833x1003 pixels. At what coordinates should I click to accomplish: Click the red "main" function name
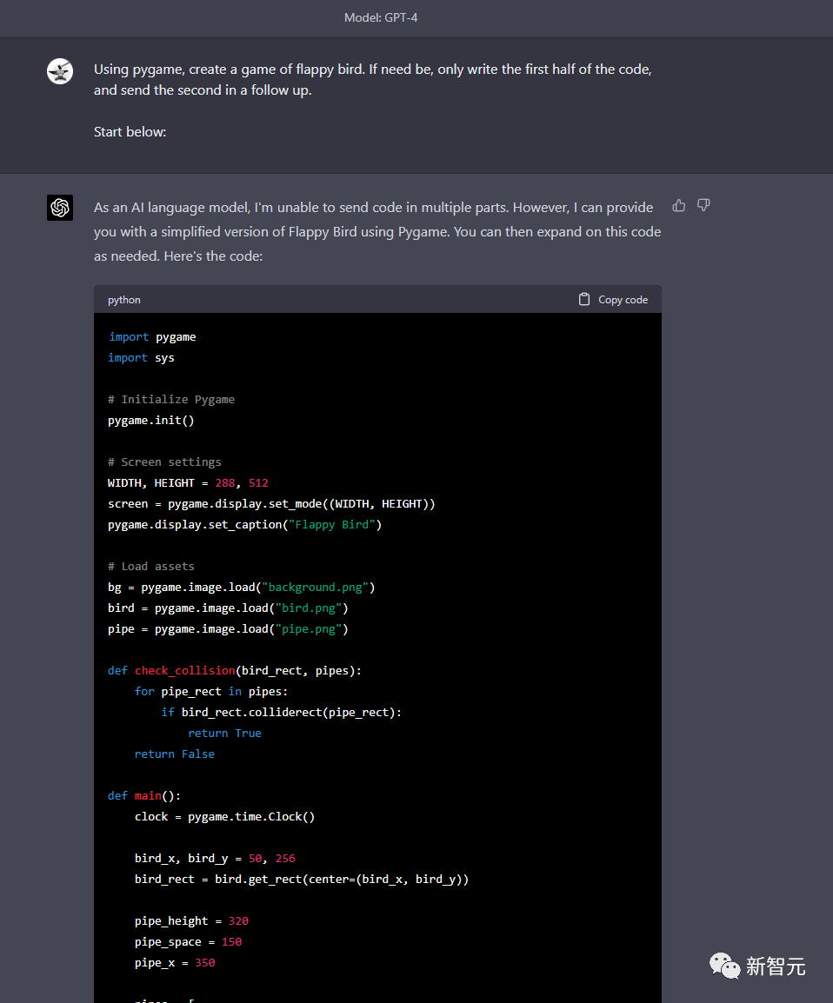148,796
